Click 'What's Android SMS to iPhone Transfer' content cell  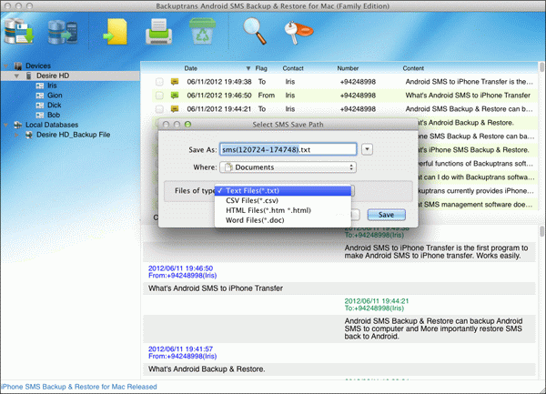[468, 96]
